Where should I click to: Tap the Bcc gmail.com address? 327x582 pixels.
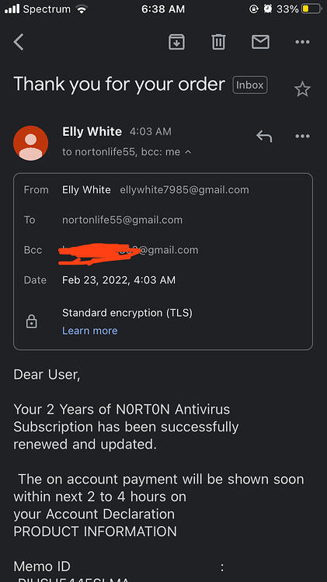(x=130, y=250)
